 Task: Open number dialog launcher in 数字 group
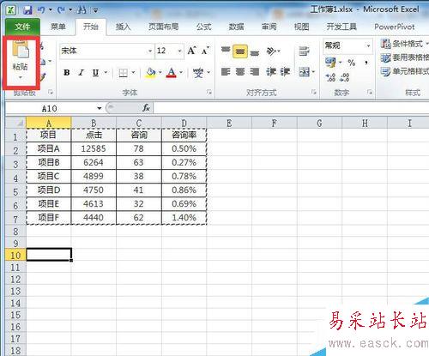tap(370, 92)
